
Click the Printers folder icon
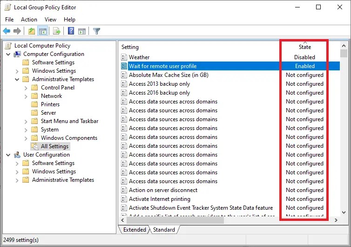point(34,104)
